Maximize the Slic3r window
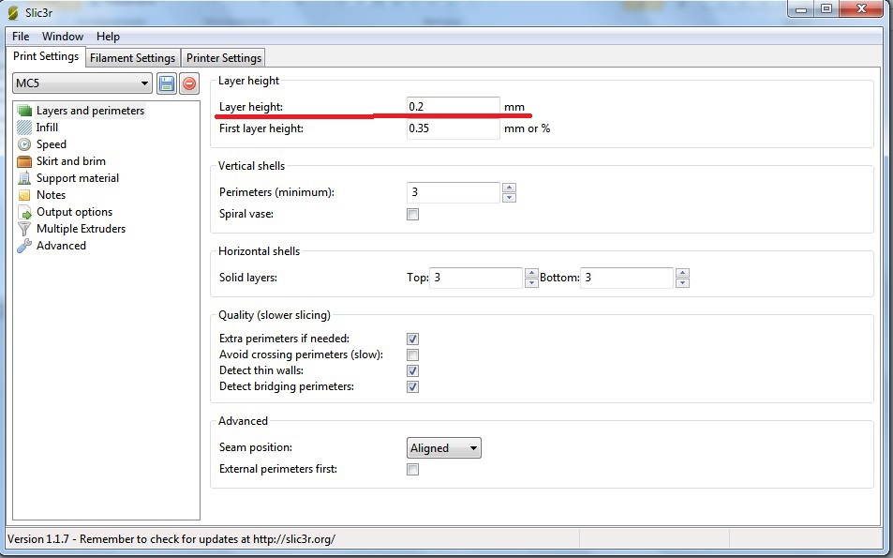 pyautogui.click(x=826, y=9)
